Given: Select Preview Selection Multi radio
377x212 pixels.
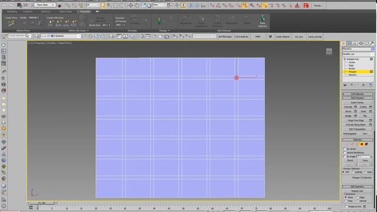Looking at the screenshot, I should [x=365, y=172].
